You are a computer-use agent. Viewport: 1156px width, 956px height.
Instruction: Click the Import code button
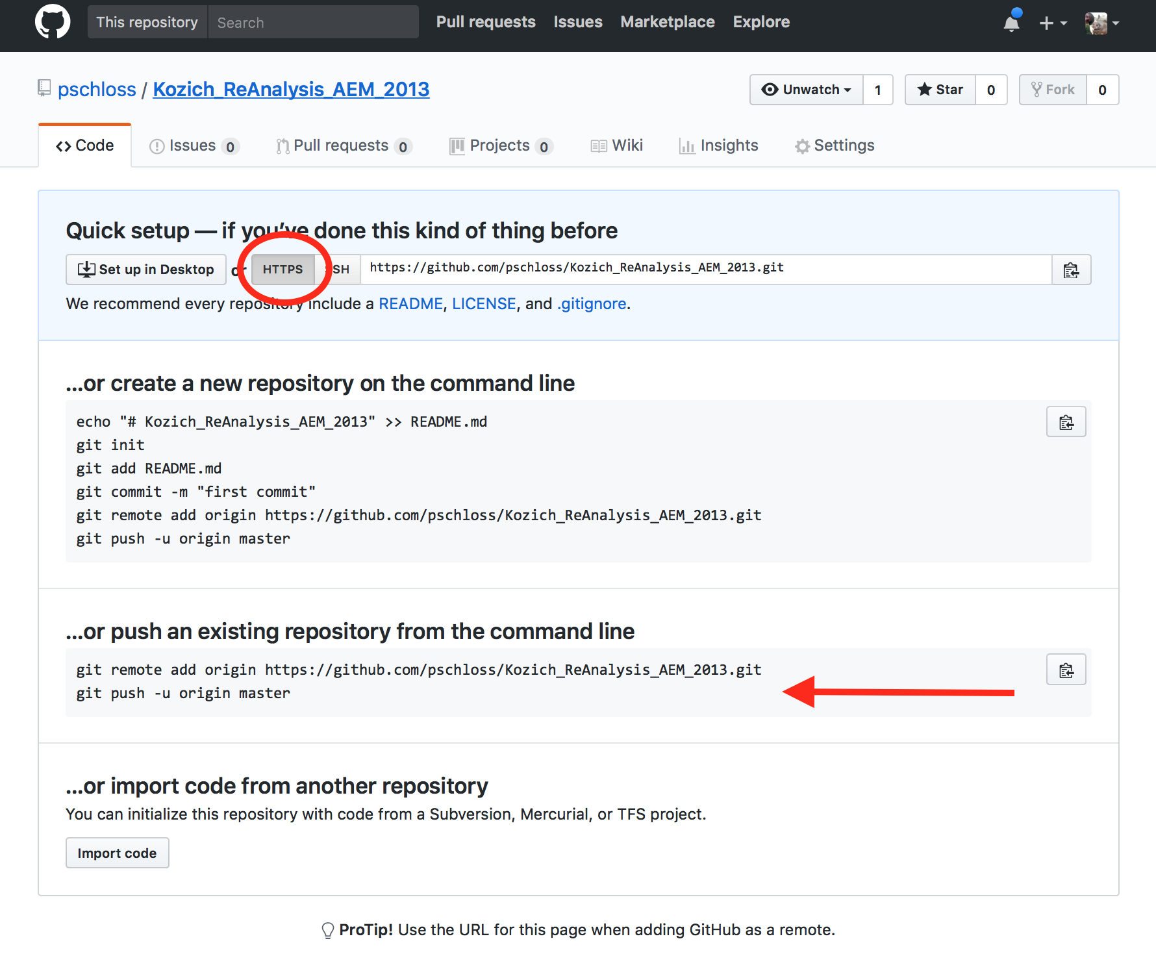117,853
